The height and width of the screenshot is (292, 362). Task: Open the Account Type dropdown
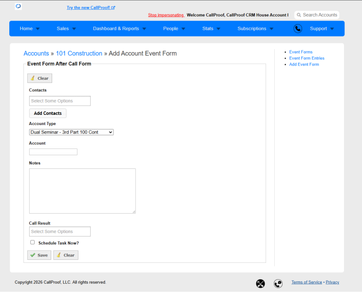pos(71,132)
